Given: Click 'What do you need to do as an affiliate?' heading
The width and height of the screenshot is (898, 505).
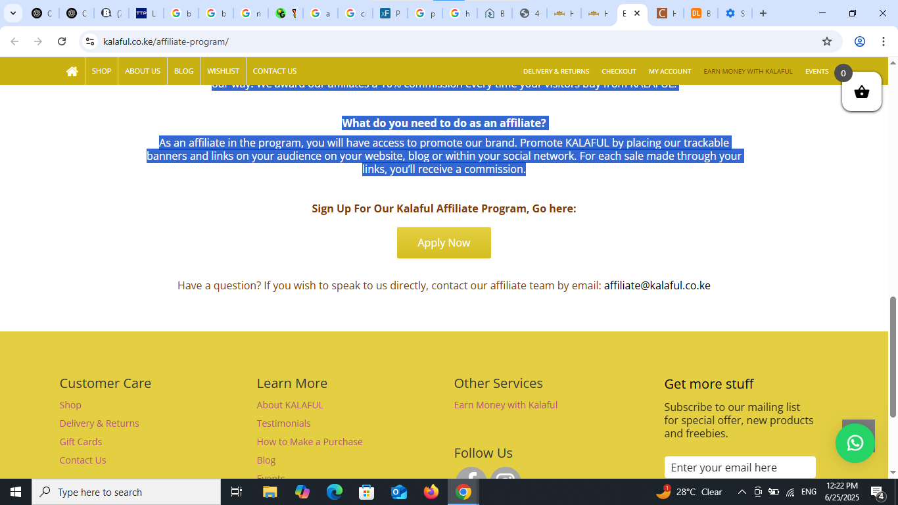Looking at the screenshot, I should pos(444,123).
